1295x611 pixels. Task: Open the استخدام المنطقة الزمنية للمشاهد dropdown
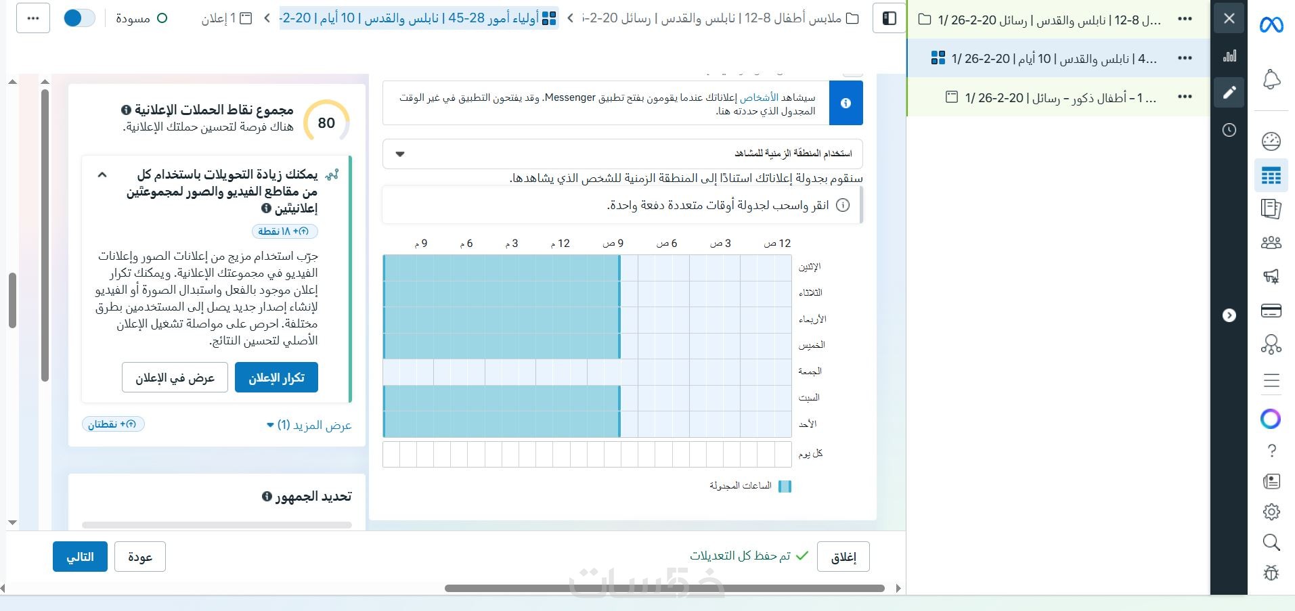tap(622, 154)
